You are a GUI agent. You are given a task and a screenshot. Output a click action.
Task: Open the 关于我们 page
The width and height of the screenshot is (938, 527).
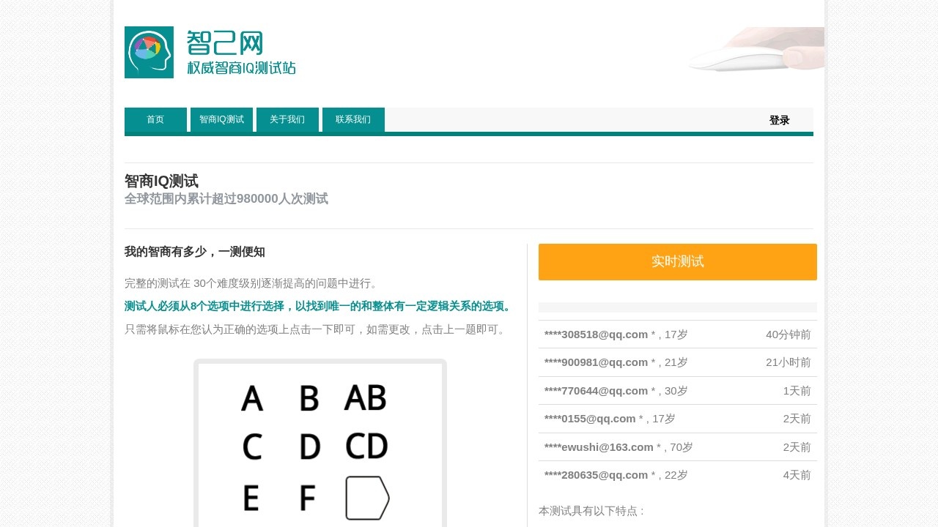pos(287,119)
